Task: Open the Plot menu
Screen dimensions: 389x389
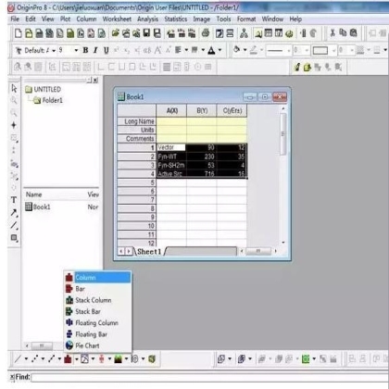Action: (x=65, y=19)
